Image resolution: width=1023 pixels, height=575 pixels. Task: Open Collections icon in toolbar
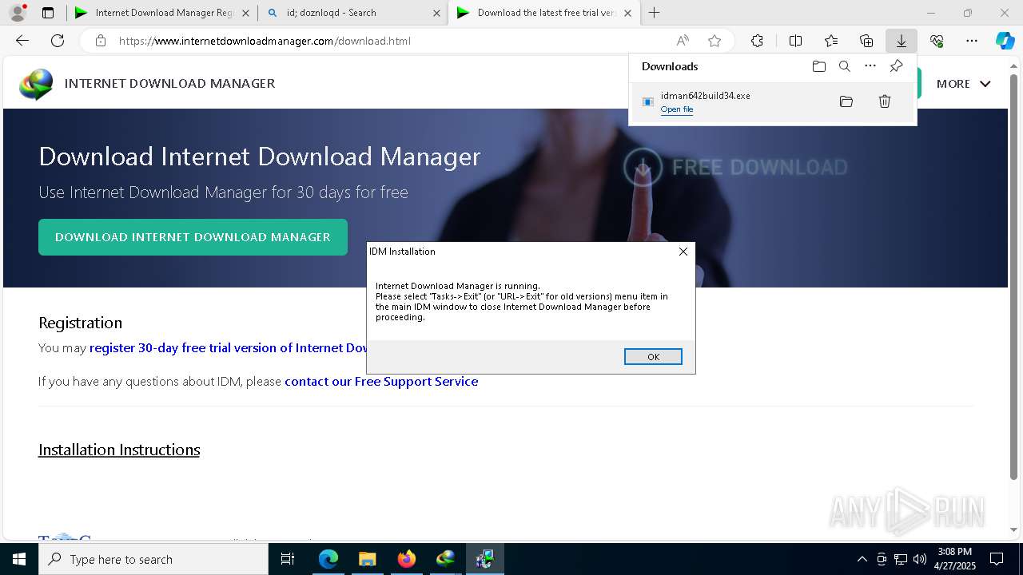[866, 41]
